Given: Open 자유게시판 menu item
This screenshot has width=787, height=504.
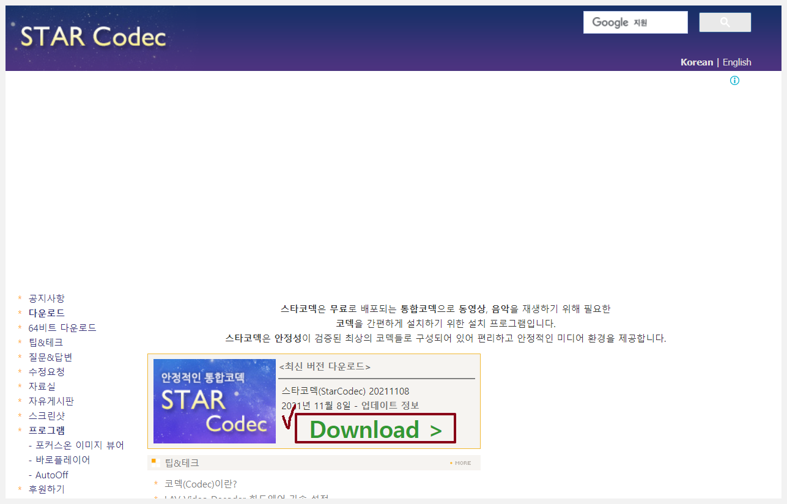Looking at the screenshot, I should pos(51,401).
